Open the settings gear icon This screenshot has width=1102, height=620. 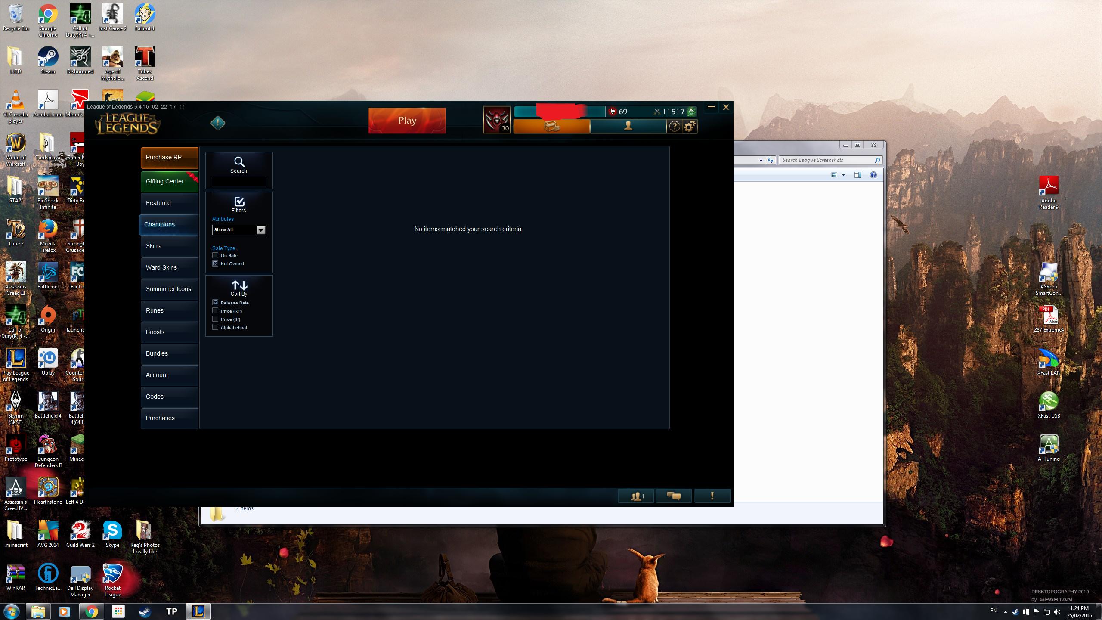click(x=690, y=126)
